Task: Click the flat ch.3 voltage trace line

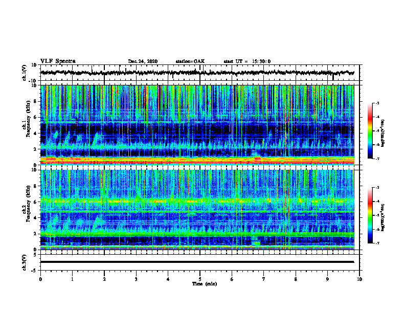Action: 197,262
